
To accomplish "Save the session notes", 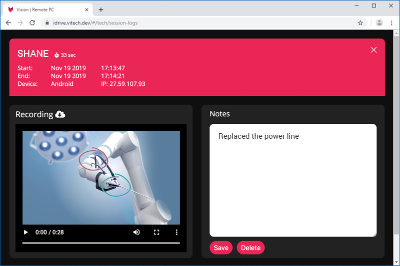I will (x=221, y=248).
